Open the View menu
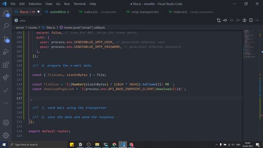This screenshot has width=263, height=148. point(48,4)
